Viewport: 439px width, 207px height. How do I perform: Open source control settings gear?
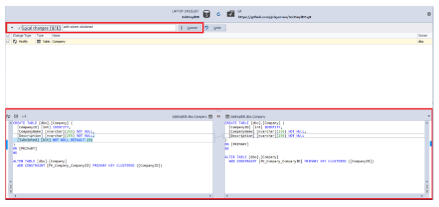[429, 14]
